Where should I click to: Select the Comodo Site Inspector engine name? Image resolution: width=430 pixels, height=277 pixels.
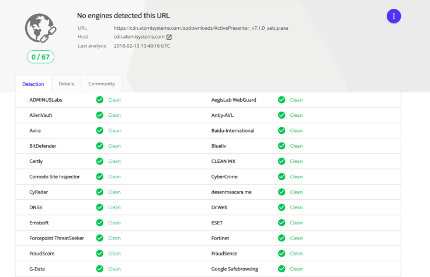coord(54,176)
